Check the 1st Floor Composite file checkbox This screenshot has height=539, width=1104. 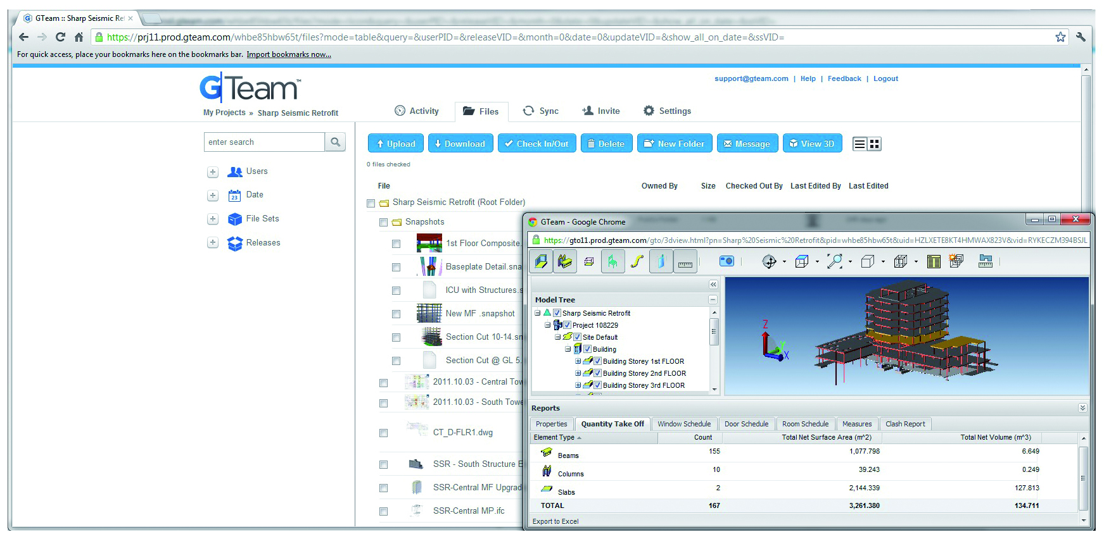pyautogui.click(x=396, y=244)
